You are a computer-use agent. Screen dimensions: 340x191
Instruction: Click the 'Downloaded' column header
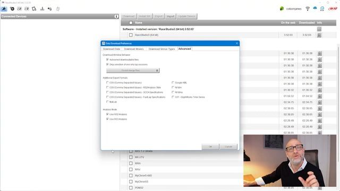(x=307, y=22)
